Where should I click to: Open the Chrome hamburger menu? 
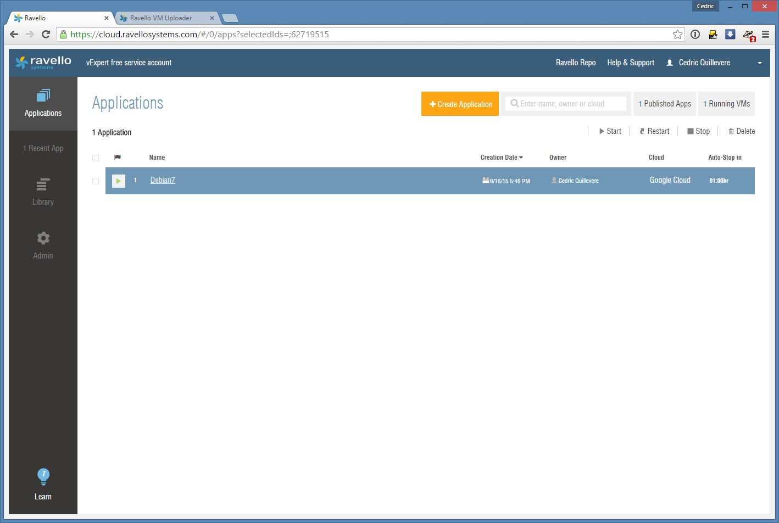point(765,35)
